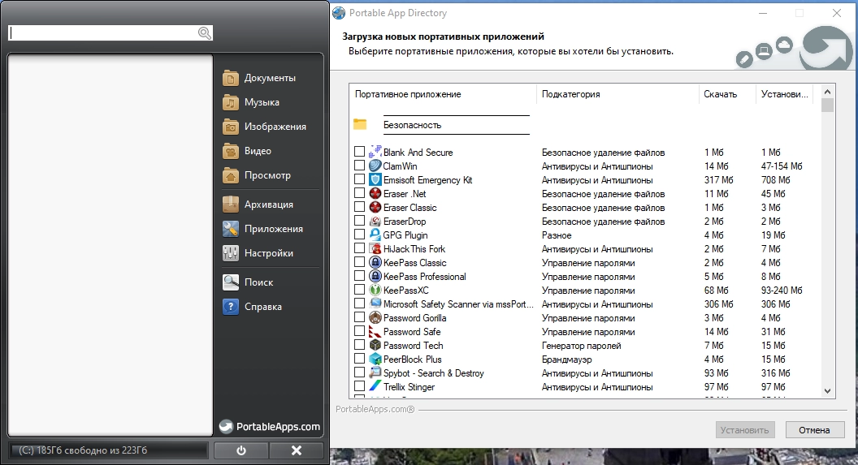Click the menu search input field

(x=104, y=33)
